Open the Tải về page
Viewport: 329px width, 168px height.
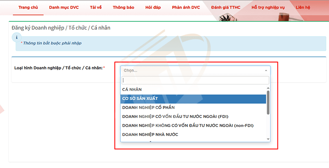coord(96,8)
